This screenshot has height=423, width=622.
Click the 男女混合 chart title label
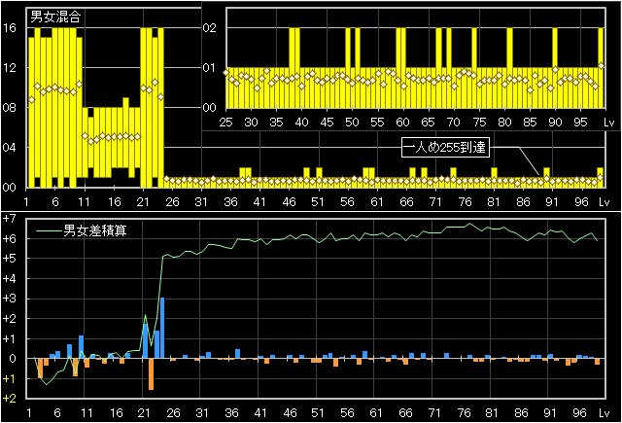pyautogui.click(x=55, y=17)
